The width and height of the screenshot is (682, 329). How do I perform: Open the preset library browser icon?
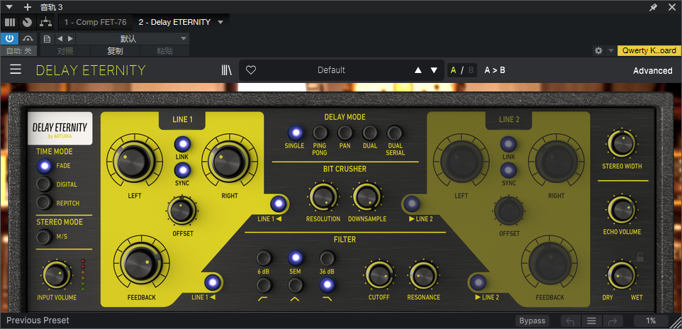227,70
